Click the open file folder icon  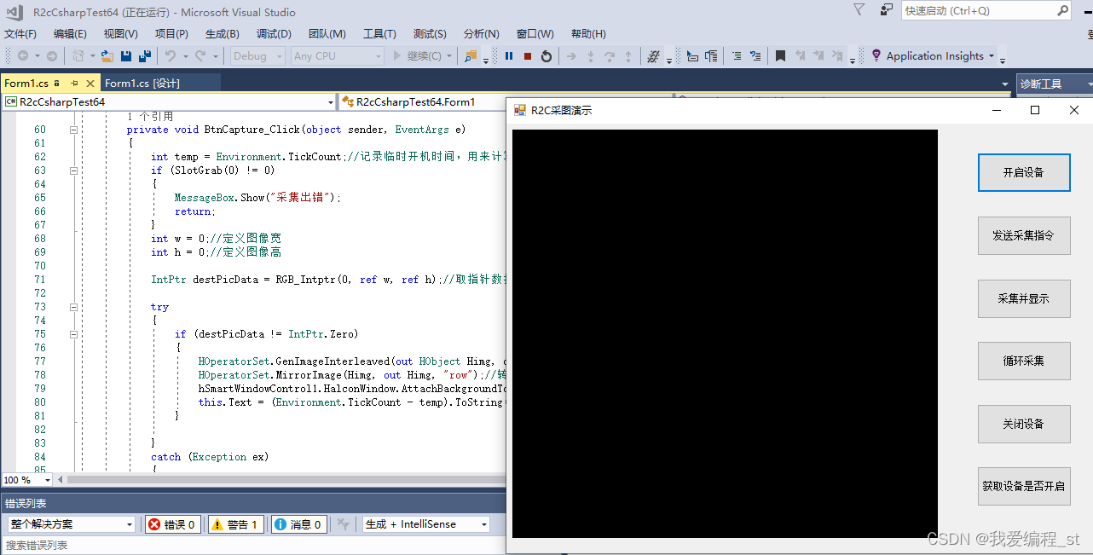click(x=107, y=56)
